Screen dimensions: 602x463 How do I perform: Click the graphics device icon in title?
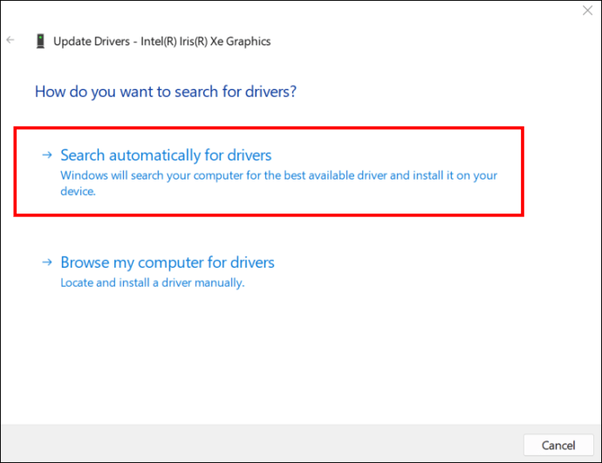[39, 41]
